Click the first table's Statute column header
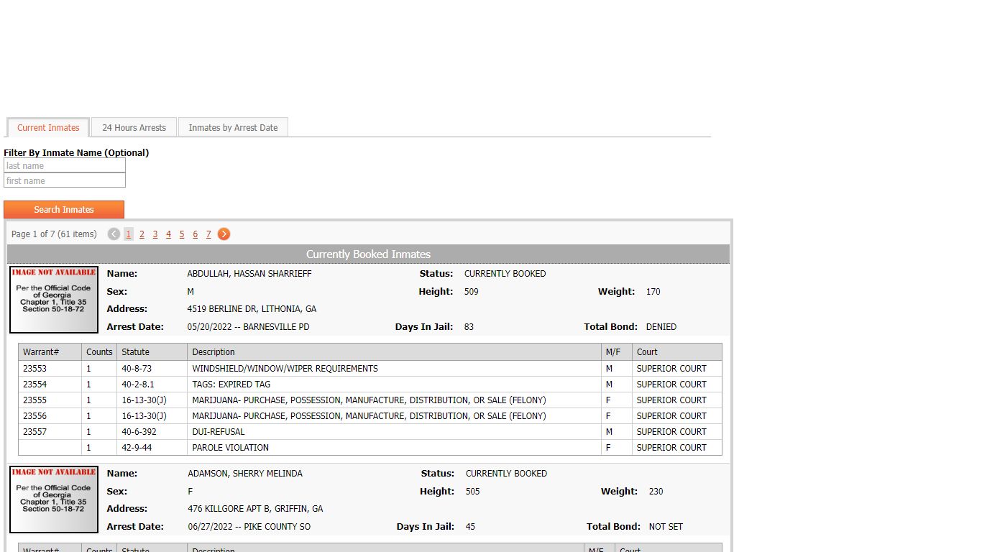 click(152, 352)
